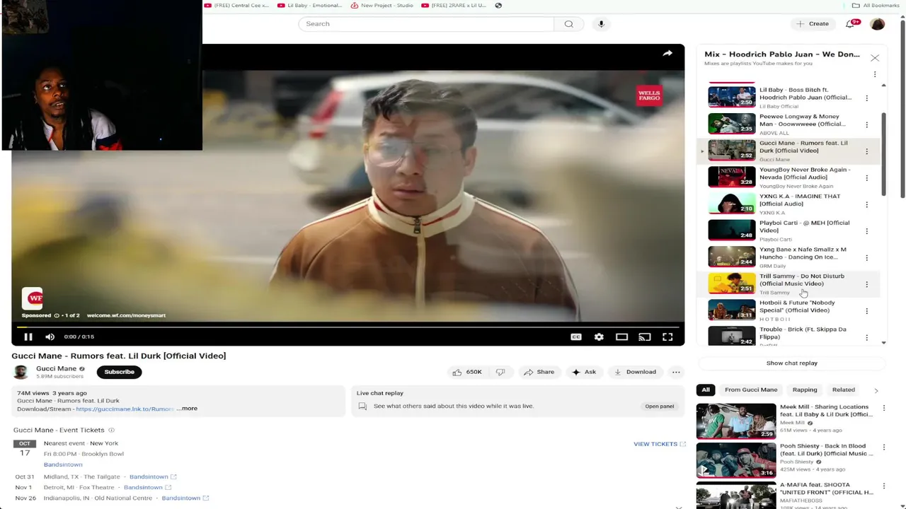Select From Gucci Mane chip
Screen dimensions: 906x509
751,390
